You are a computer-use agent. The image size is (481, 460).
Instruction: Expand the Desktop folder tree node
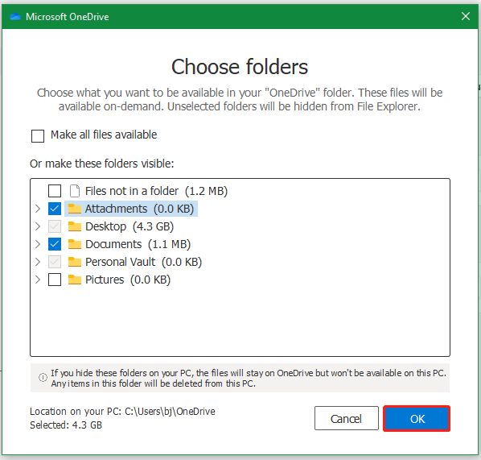coord(38,226)
